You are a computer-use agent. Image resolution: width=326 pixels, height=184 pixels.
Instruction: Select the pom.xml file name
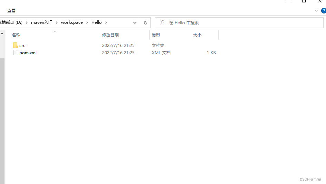pos(28,53)
